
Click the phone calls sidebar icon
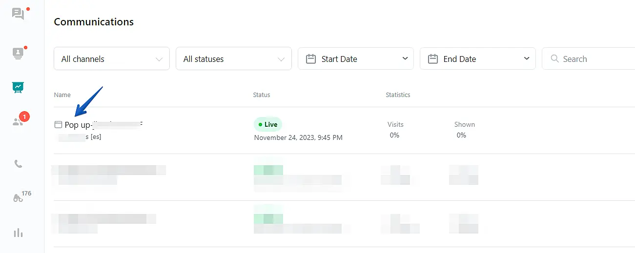coord(18,164)
